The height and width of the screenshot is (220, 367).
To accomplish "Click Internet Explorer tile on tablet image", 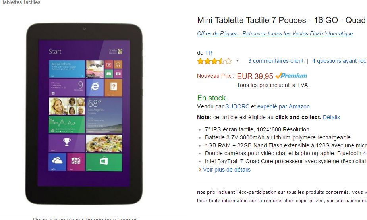I will click(95, 87).
